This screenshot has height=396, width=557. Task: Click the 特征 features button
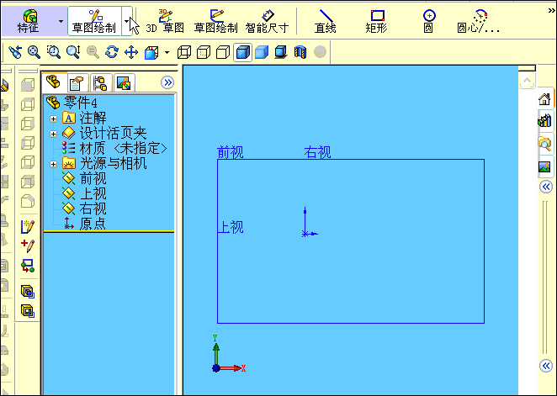click(x=29, y=21)
